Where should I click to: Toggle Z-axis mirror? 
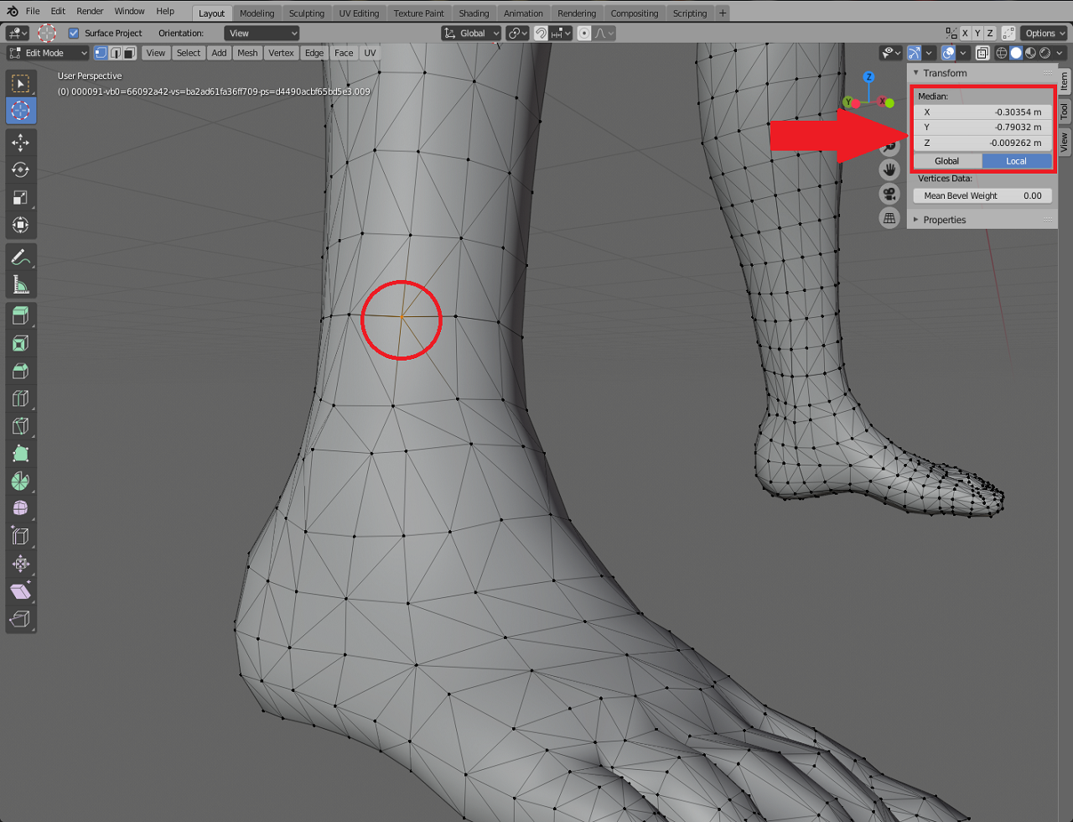990,34
